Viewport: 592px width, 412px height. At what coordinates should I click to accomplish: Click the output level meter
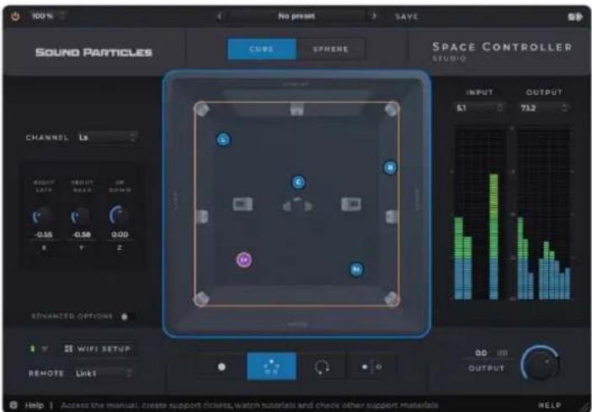tap(543, 214)
